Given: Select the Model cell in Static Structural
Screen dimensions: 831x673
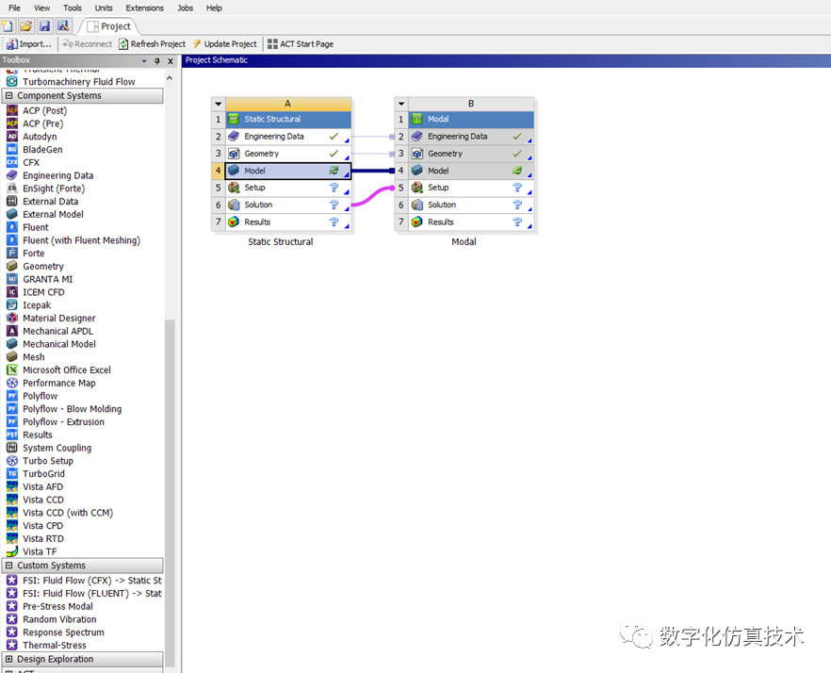Looking at the screenshot, I should [288, 171].
